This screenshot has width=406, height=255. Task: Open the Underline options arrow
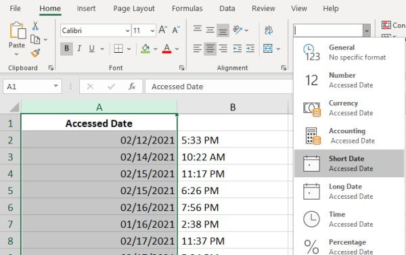(x=102, y=49)
